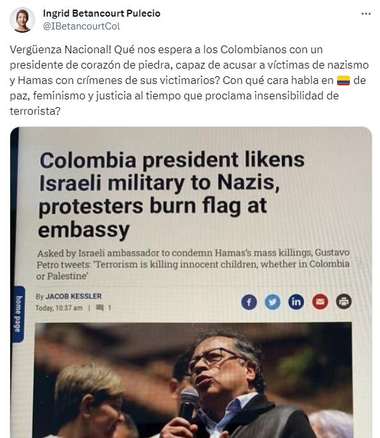The width and height of the screenshot is (380, 438).
Task: Select the blue 'home page' side tab
Action: click(x=18, y=314)
